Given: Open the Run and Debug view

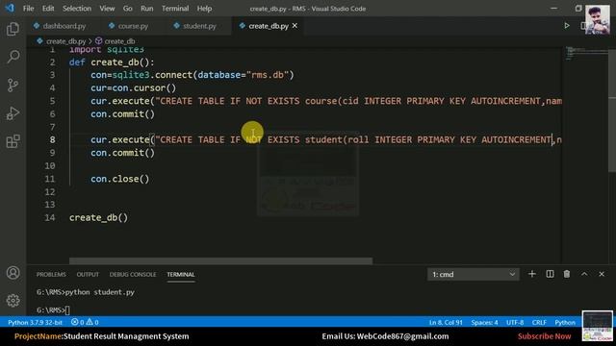Looking at the screenshot, I should pos(13,113).
